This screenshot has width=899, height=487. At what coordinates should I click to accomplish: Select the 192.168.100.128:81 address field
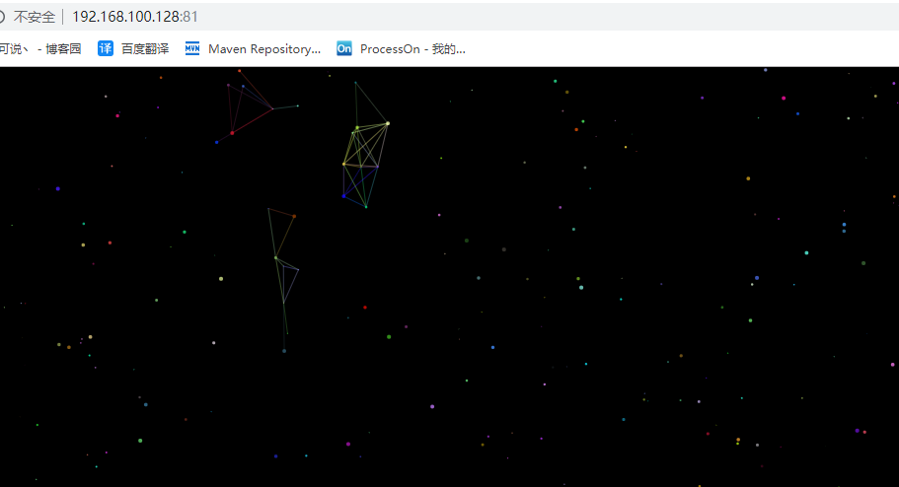click(x=135, y=17)
